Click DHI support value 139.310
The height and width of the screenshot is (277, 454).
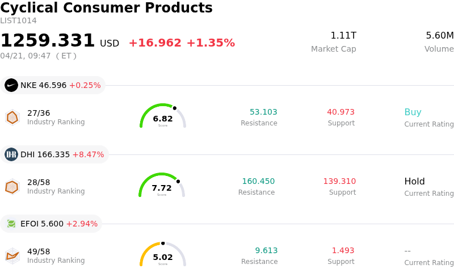pos(339,182)
